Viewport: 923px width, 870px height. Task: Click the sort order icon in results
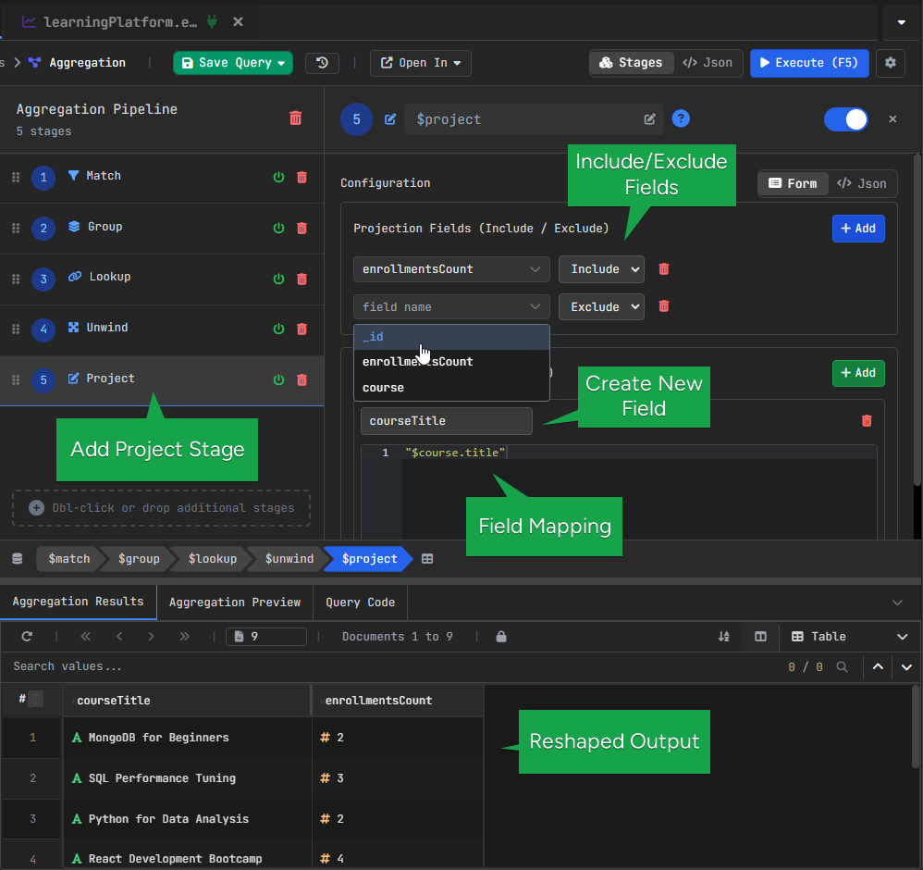click(724, 636)
